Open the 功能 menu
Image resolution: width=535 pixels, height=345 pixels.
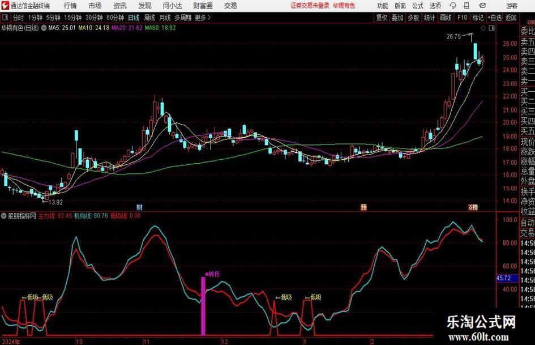tap(383, 6)
